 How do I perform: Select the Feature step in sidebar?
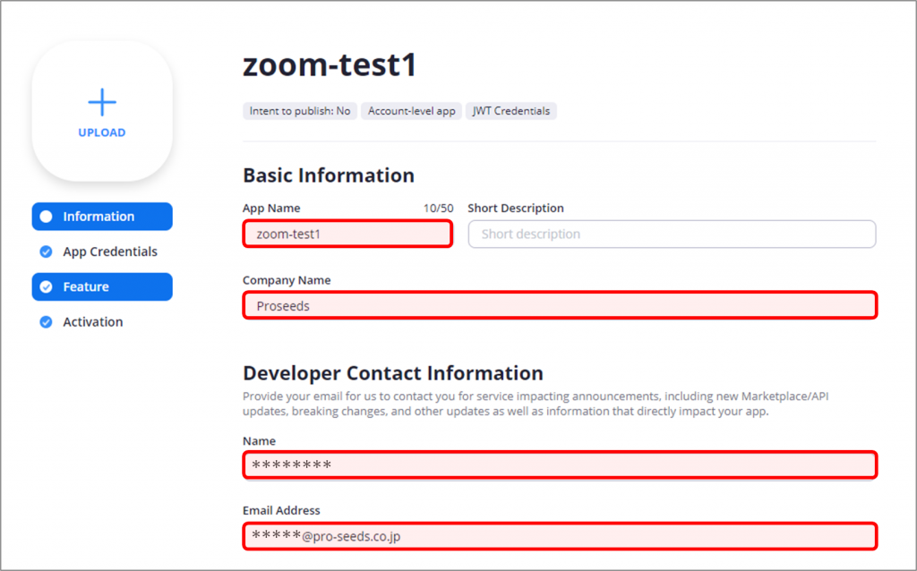[x=86, y=287]
